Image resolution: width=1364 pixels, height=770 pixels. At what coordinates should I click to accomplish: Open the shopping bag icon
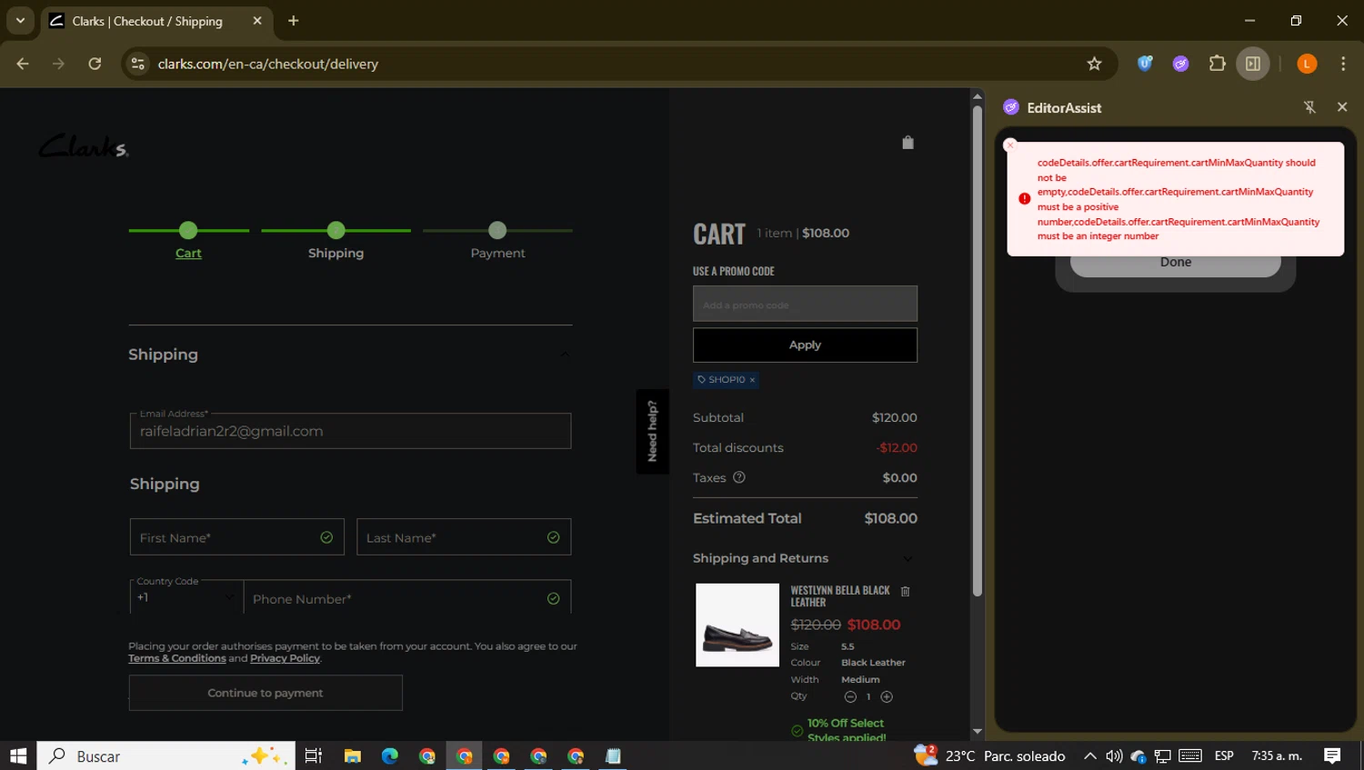[908, 143]
